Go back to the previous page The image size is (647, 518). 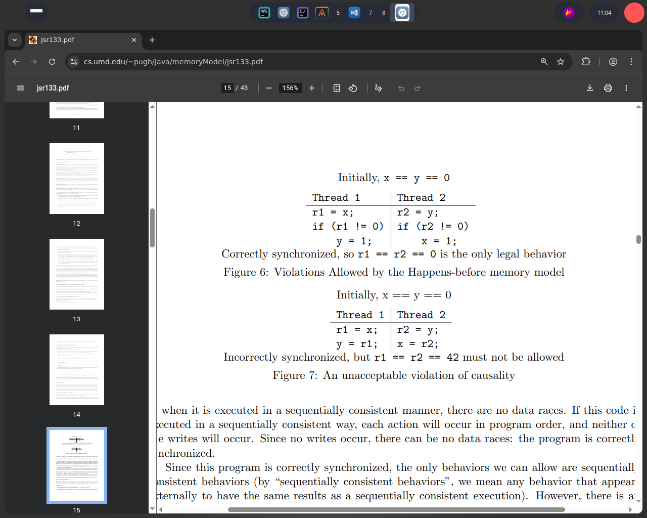(x=16, y=62)
